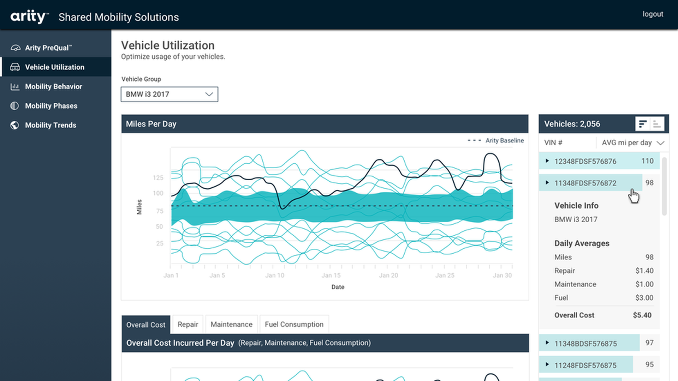Collapse vehicle 11348FDSF576872 details arrow
Screen dimensions: 678x381
[547, 183]
